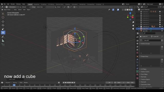Open the Global transform orientation dropdown
The image size is (164, 92).
tap(59, 7)
